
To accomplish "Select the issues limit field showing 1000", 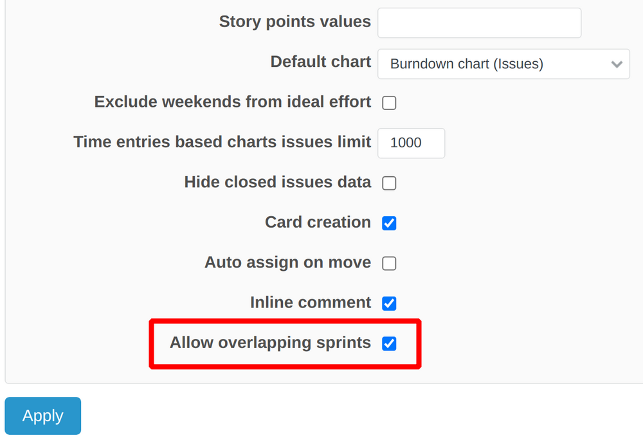I will pos(411,143).
